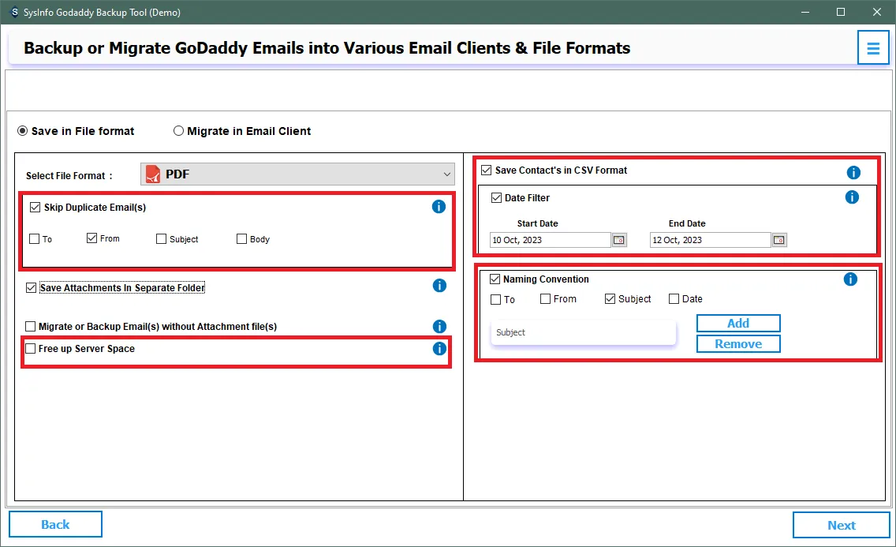The height and width of the screenshot is (547, 896).
Task: Click the Next button
Action: tap(841, 525)
